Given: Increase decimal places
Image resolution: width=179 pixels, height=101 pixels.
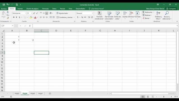Looking at the screenshot, I should pos(89,17).
